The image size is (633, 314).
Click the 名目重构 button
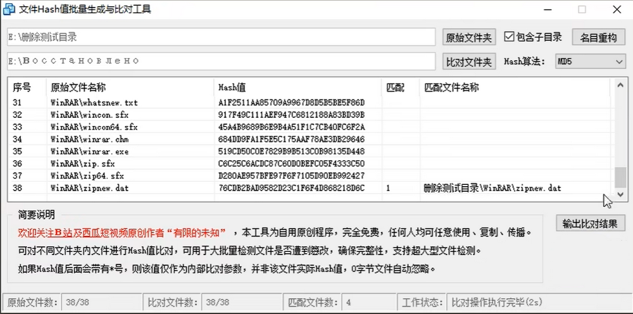tap(598, 37)
